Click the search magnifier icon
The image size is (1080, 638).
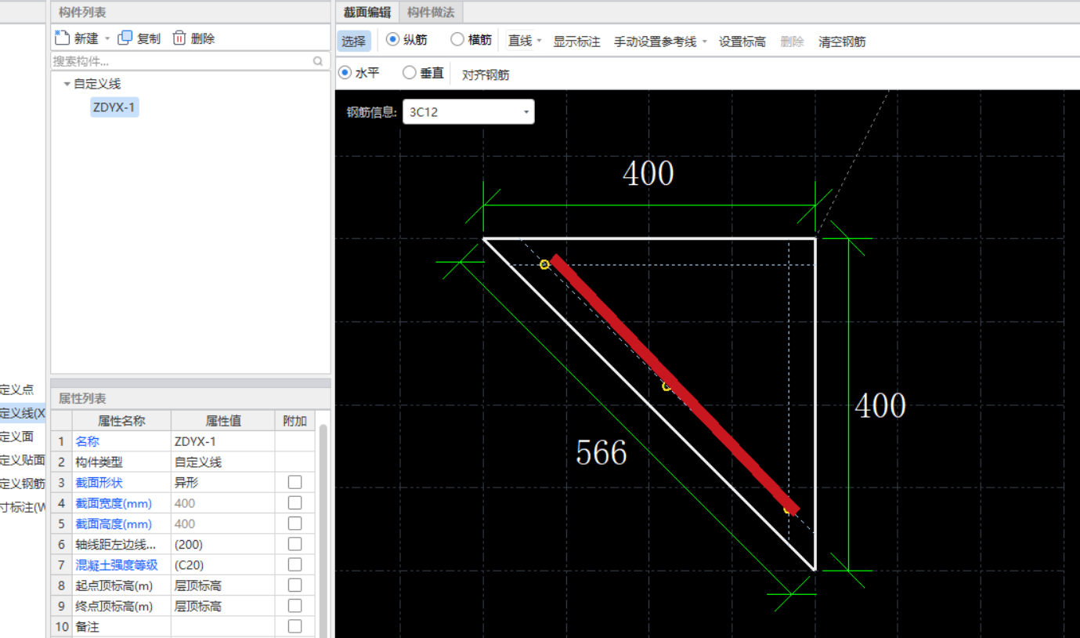point(318,61)
